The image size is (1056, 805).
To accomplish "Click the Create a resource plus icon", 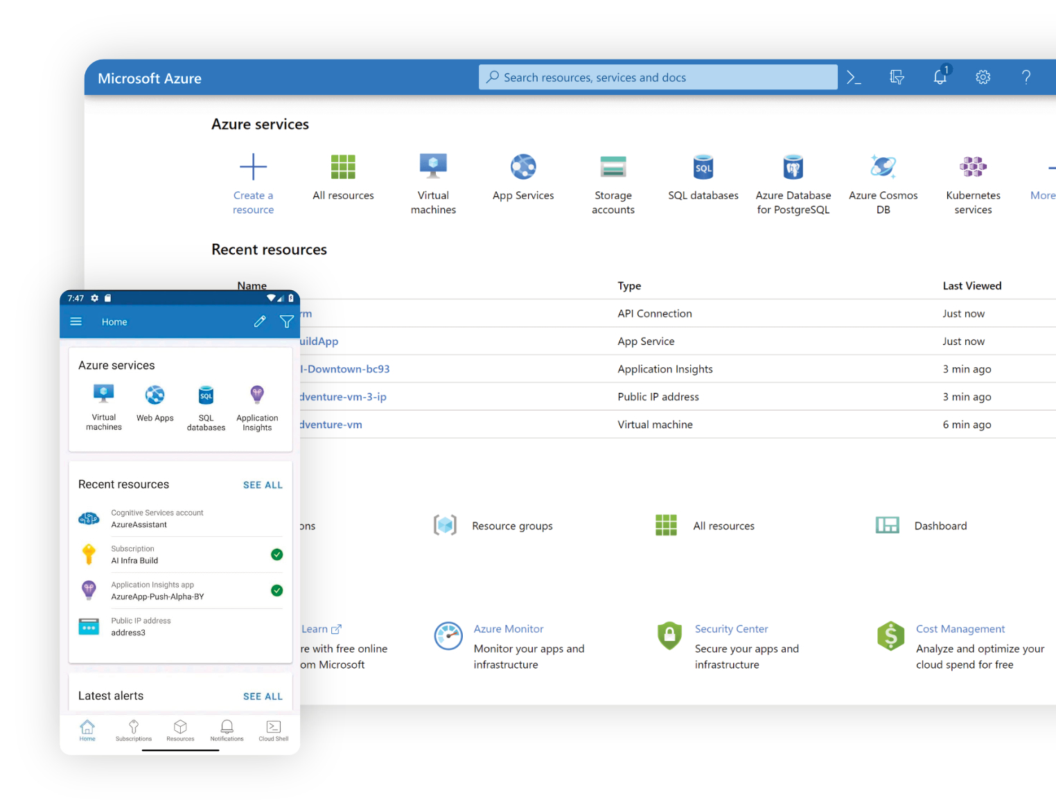I will pyautogui.click(x=253, y=167).
